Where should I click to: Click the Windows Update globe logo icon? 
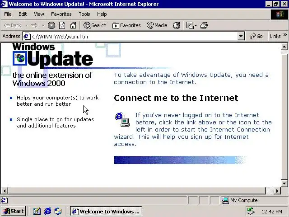point(20,58)
